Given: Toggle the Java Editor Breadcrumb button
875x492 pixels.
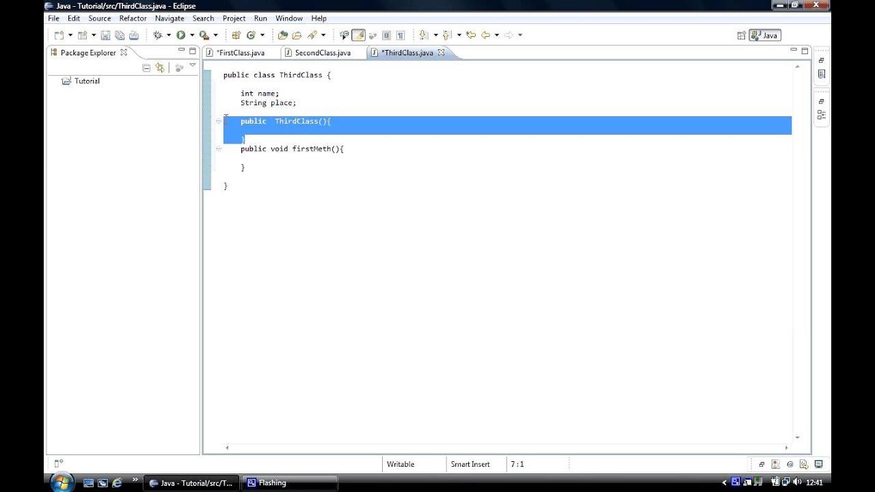Looking at the screenshot, I should (x=345, y=35).
